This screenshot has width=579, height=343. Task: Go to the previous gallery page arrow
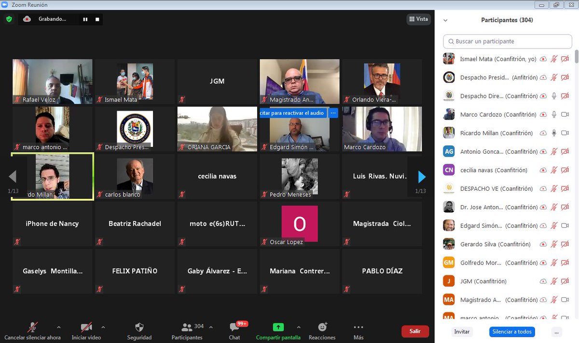[x=13, y=177]
